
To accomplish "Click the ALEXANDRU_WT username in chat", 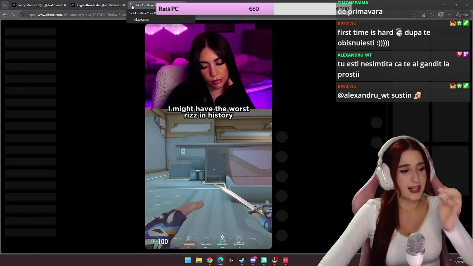I will point(355,55).
